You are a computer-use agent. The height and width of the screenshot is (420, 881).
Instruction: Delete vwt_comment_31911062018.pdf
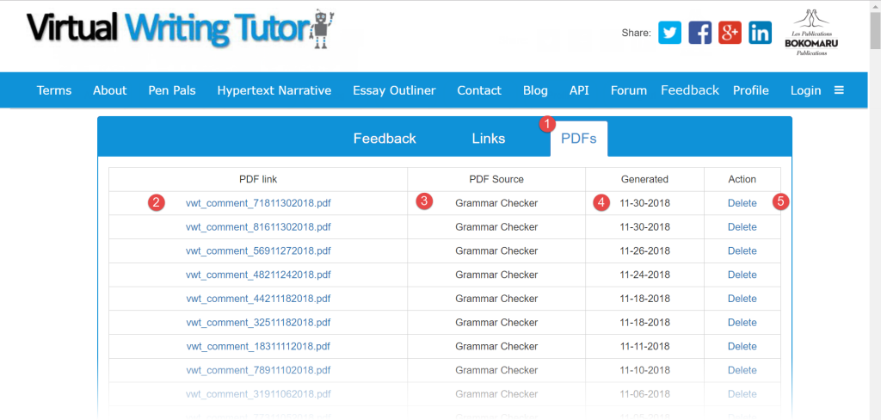[742, 394]
